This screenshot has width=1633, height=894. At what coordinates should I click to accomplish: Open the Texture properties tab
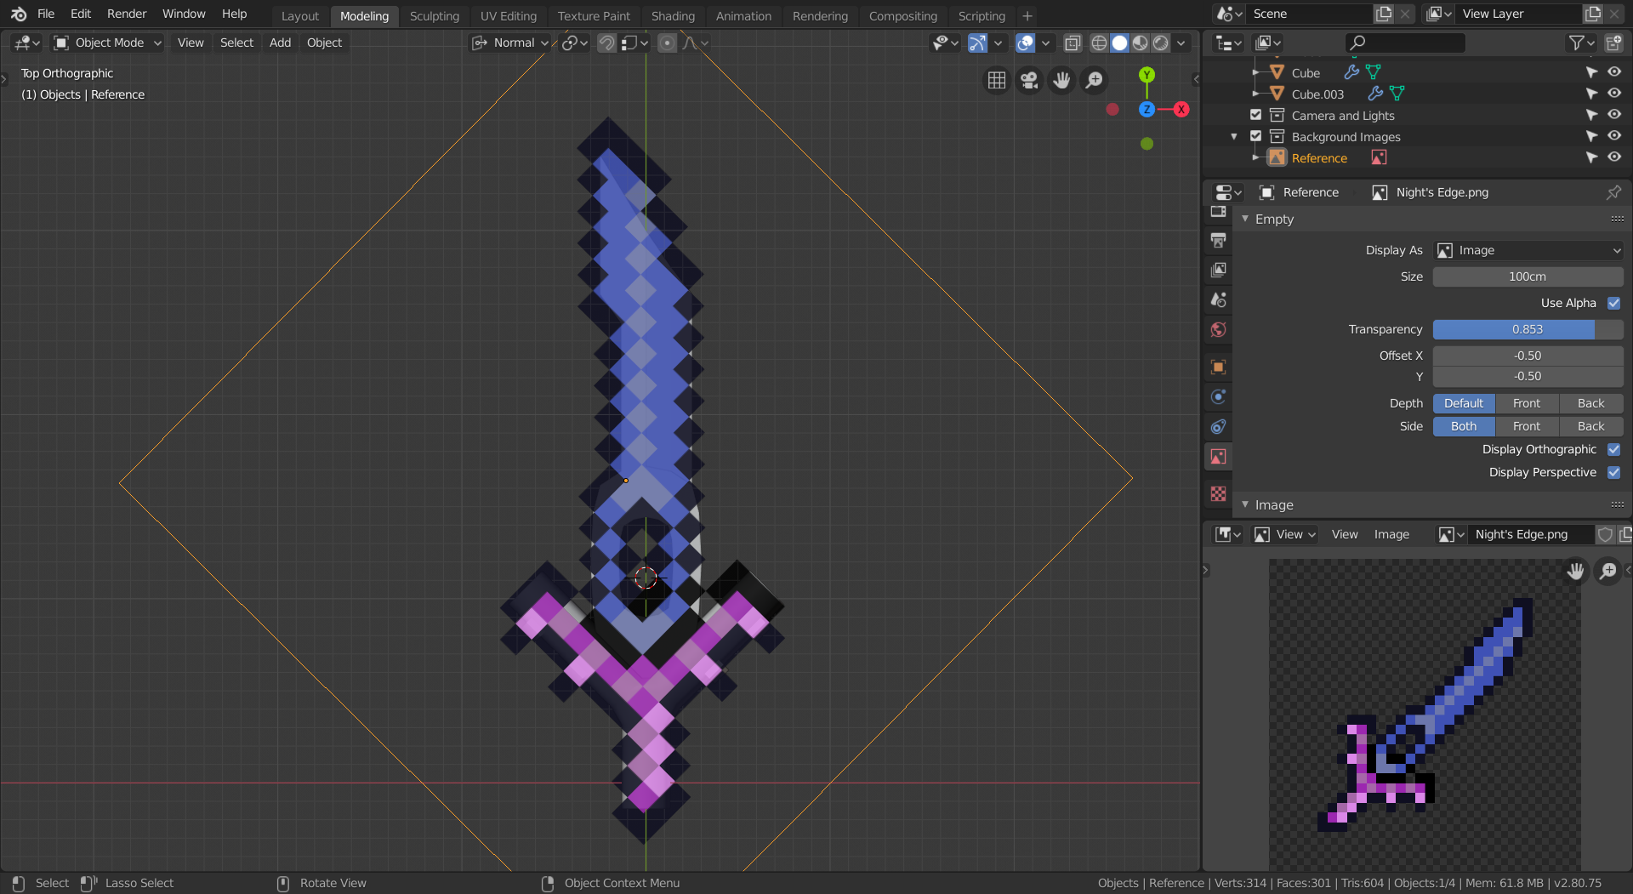pos(1218,493)
